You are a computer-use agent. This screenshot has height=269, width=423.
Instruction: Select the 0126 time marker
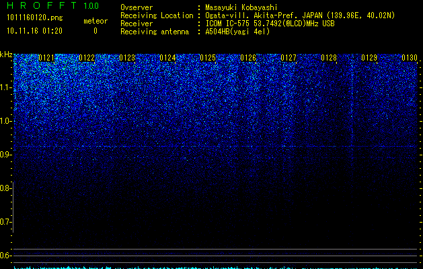pos(248,58)
